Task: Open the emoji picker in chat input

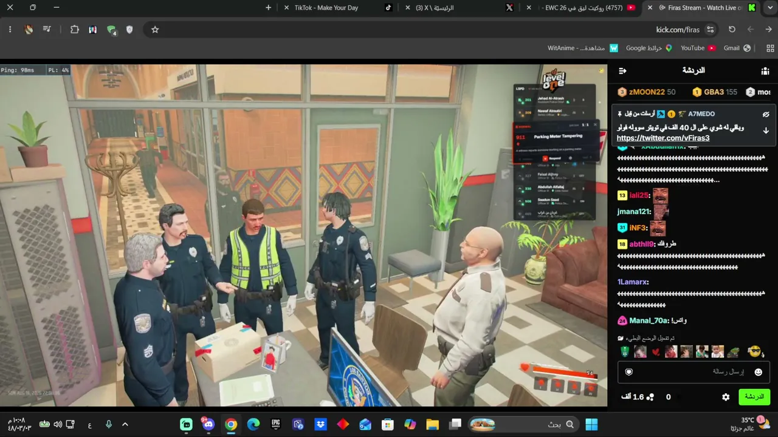Action: [x=758, y=372]
